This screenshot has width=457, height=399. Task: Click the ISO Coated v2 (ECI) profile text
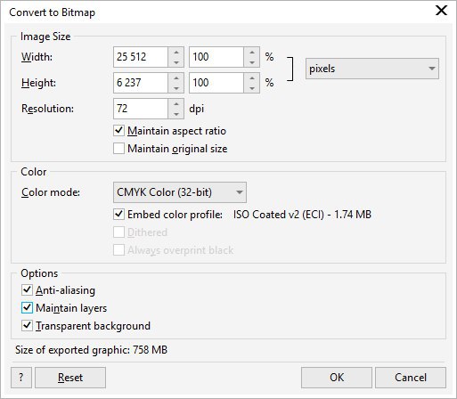(x=302, y=215)
